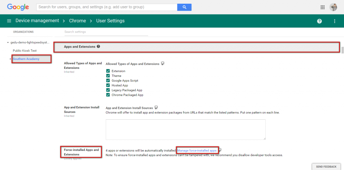Toggle the Chrome Packaged App checkbox
The height and width of the screenshot is (170, 344).
108,95
